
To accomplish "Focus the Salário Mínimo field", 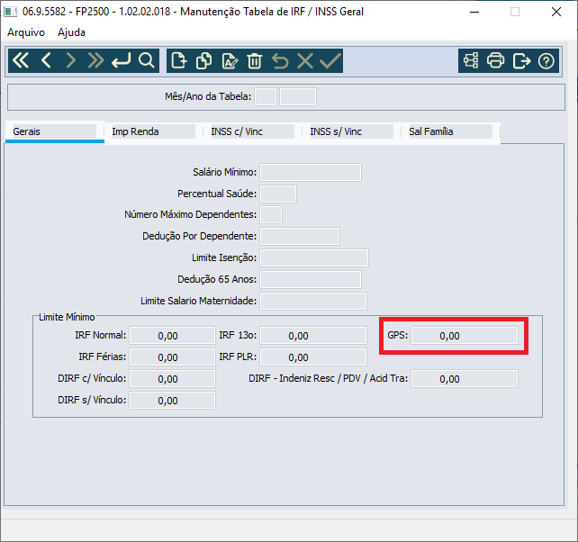I will (x=311, y=172).
